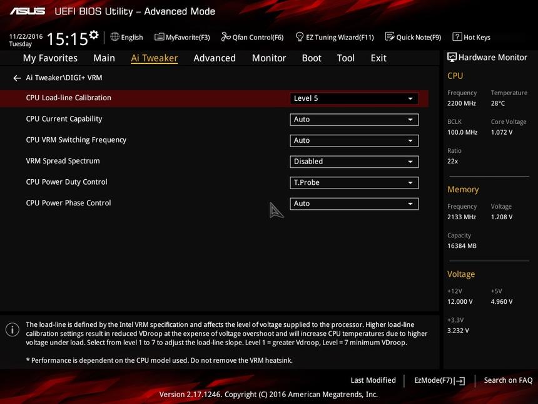Show the Hot Keys help

pyautogui.click(x=472, y=37)
